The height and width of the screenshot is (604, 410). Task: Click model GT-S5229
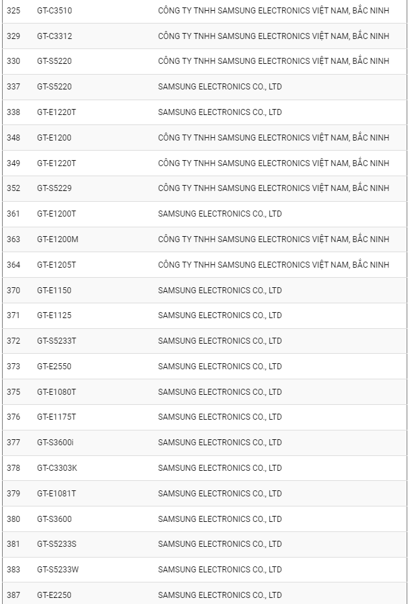pos(55,188)
